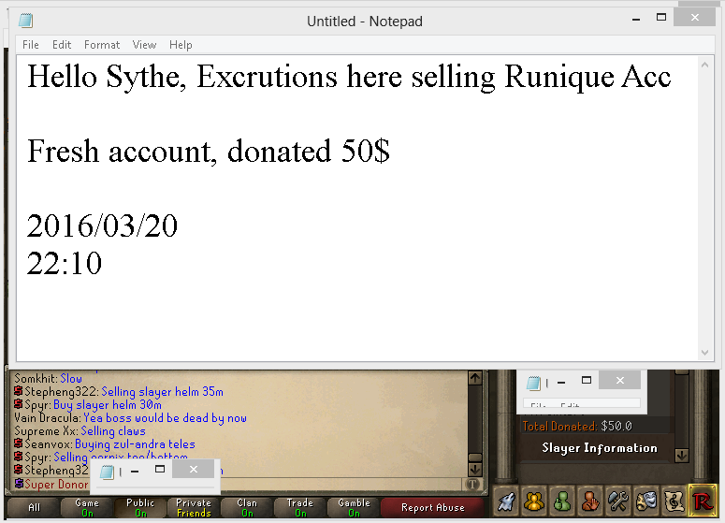Screen dimensions: 725x523
Task: Open the Summoning familiar wolf tab
Action: point(506,501)
